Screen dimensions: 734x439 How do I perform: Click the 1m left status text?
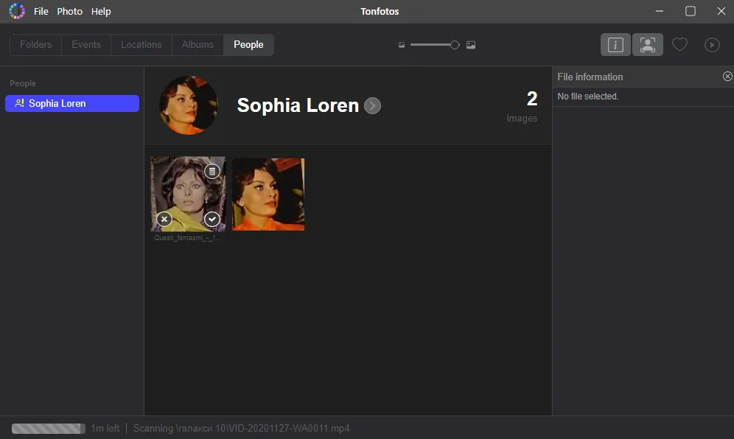point(105,428)
